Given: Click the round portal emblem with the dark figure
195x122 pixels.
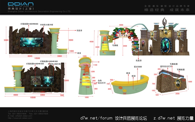Looking at the screenshot, I should pyautogui.click(x=166, y=45).
